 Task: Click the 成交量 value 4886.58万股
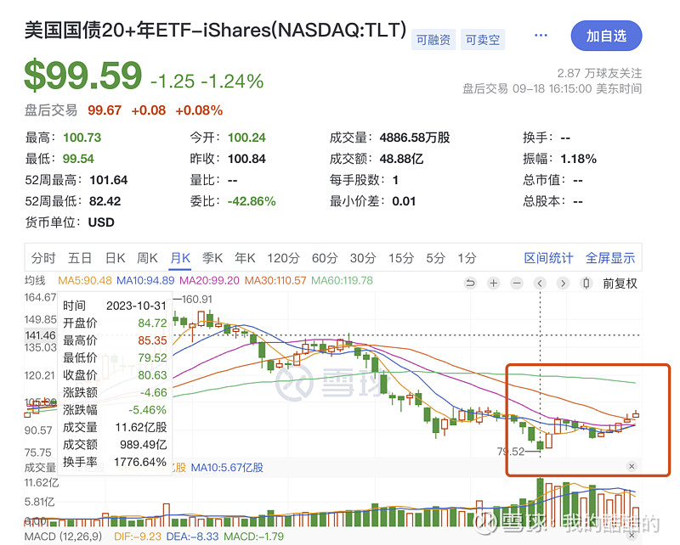pos(415,138)
